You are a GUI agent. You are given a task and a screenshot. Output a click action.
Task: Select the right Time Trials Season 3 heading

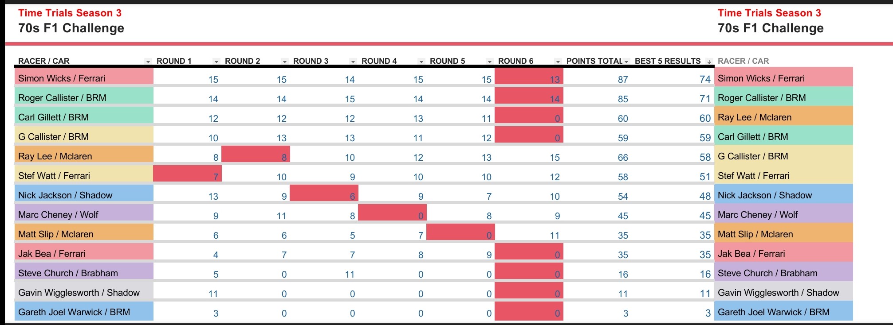(x=769, y=13)
